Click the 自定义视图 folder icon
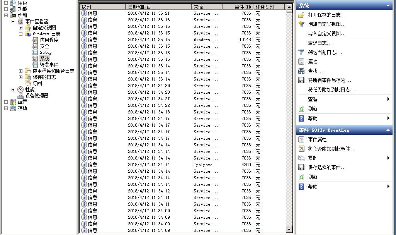 pyautogui.click(x=27, y=27)
